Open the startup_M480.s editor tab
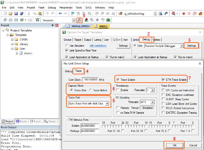204x150 pixels. point(80,26)
